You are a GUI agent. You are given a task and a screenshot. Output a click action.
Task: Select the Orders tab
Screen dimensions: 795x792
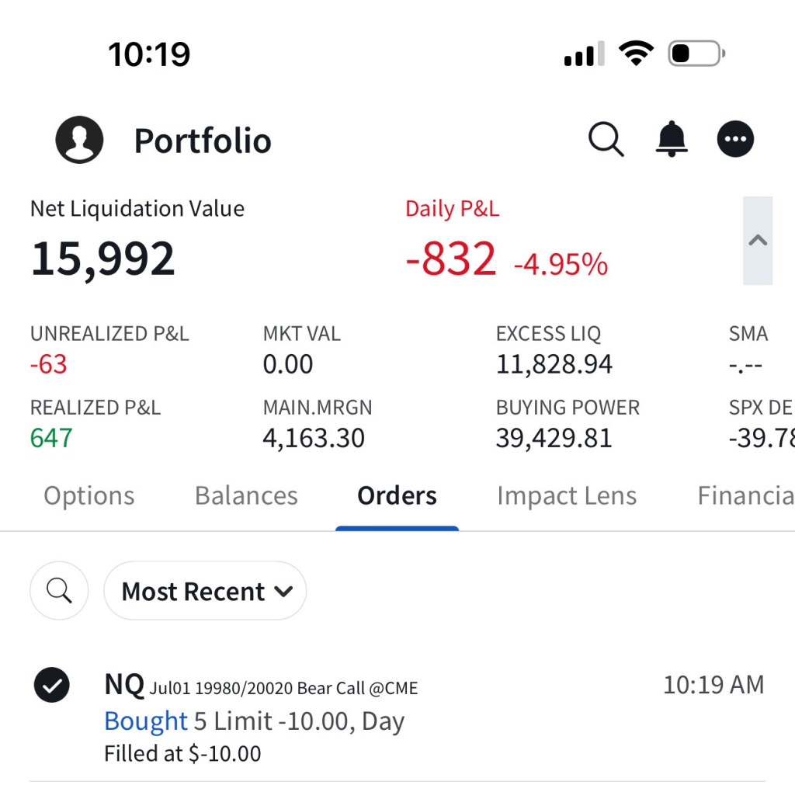[397, 496]
